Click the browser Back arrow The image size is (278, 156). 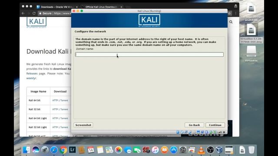[x=23, y=13]
